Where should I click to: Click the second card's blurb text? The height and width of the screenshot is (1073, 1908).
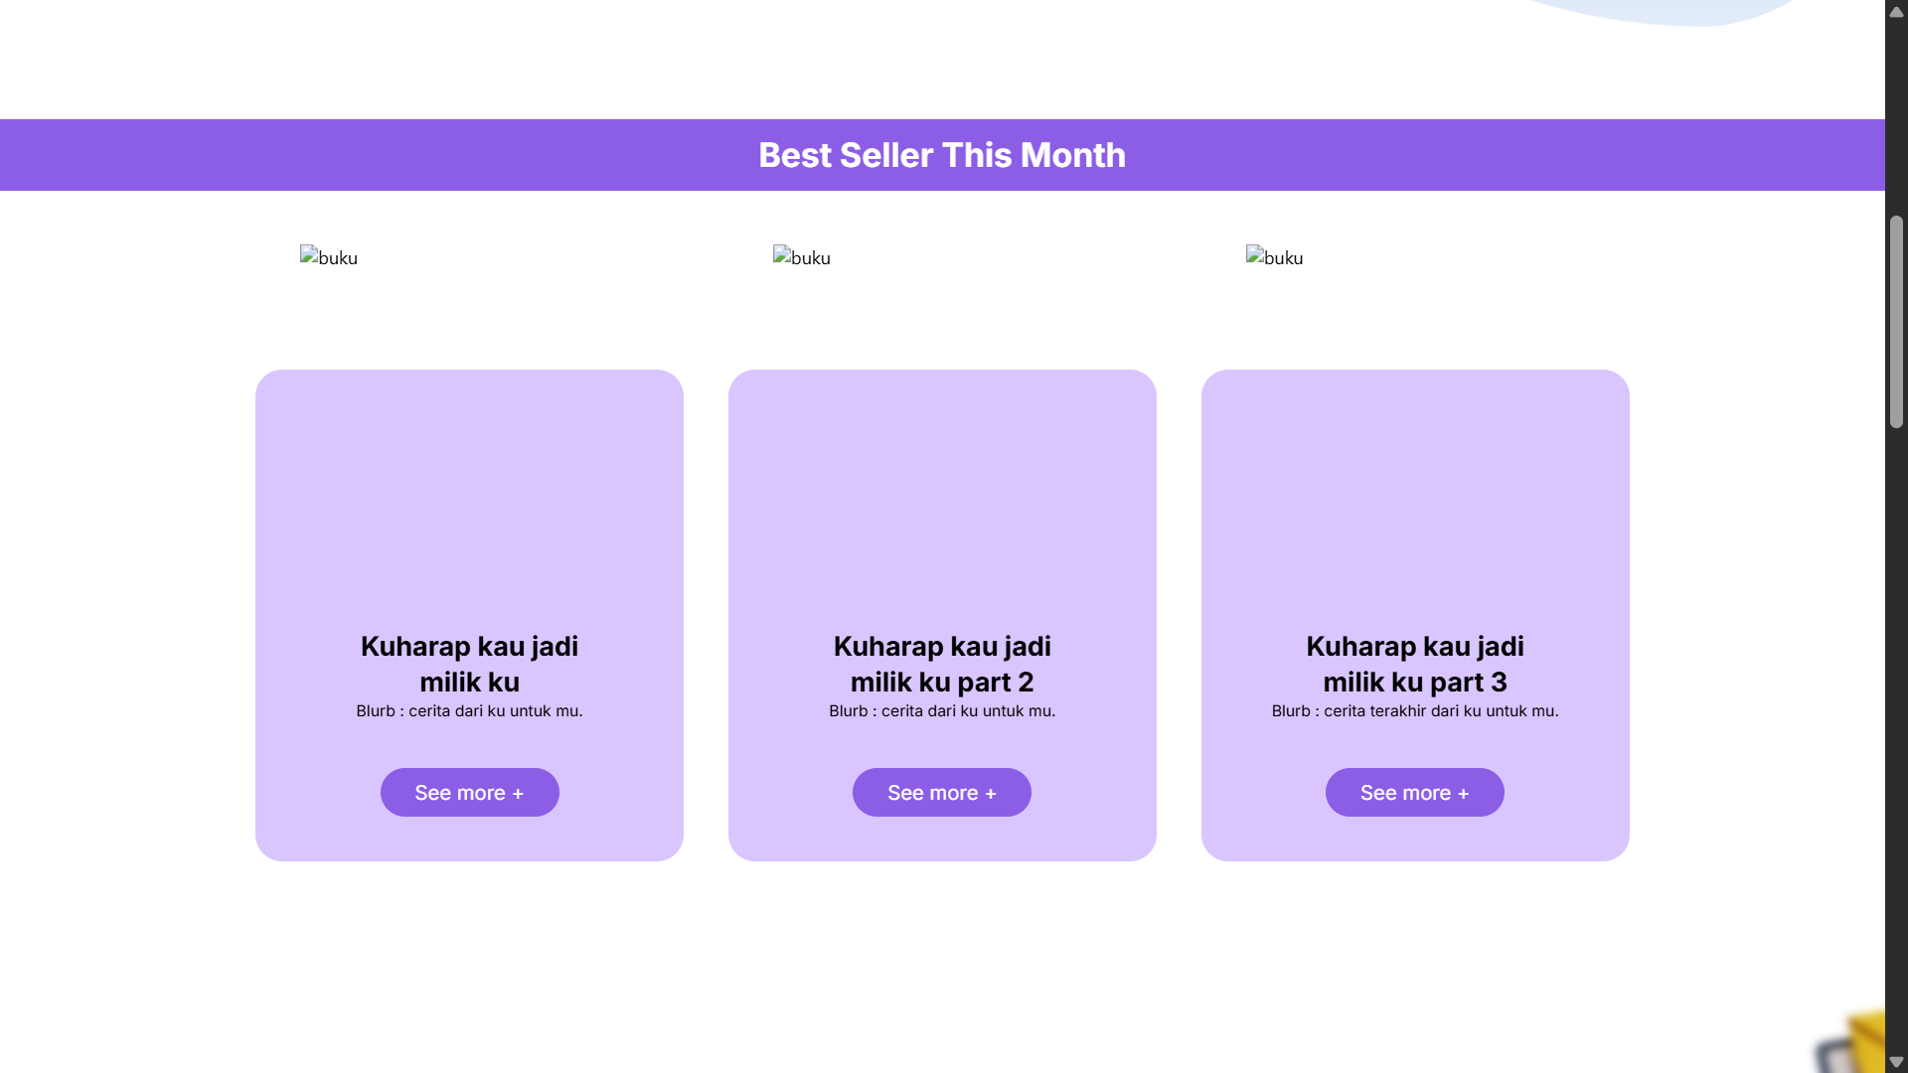pyautogui.click(x=942, y=710)
